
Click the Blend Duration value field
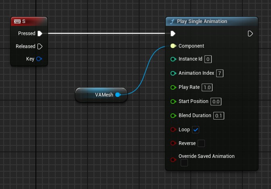coord(219,115)
